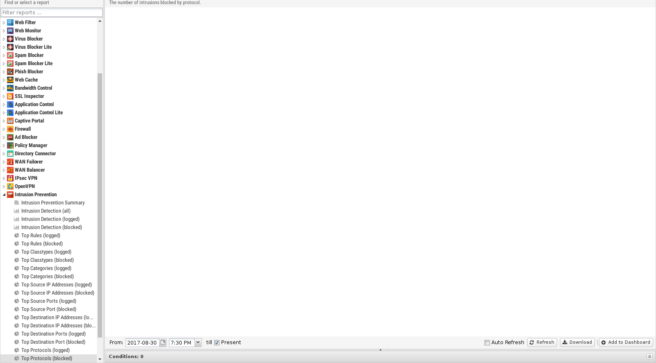This screenshot has height=363, width=656.
Task: Select Top Destination Port (blocked) report
Action: (x=53, y=342)
